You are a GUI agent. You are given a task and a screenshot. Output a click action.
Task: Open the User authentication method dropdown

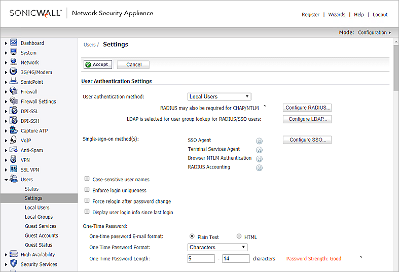point(219,96)
